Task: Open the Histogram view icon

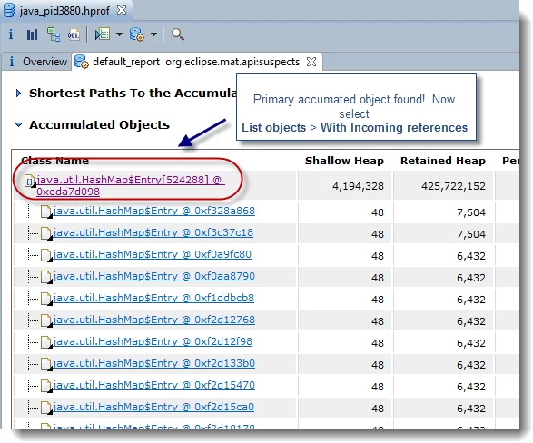Action: point(33,34)
